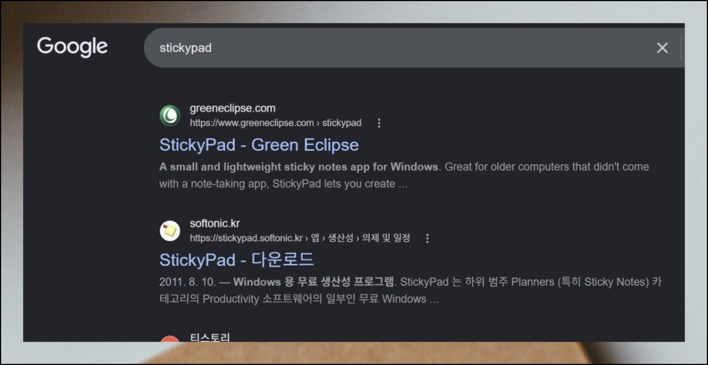Click the https://www.greeneclipse.com › stickypad URL
The width and height of the screenshot is (708, 365).
[276, 123]
